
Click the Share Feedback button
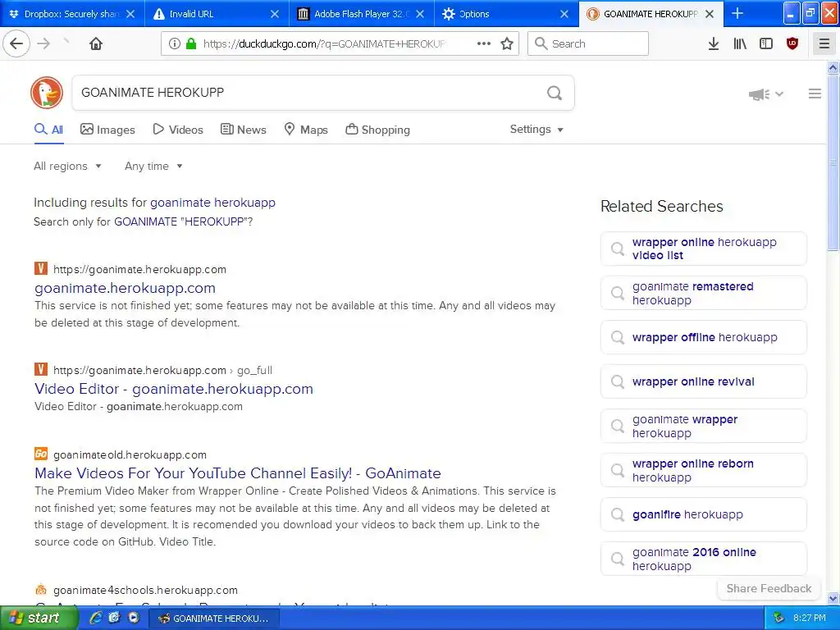pos(769,588)
